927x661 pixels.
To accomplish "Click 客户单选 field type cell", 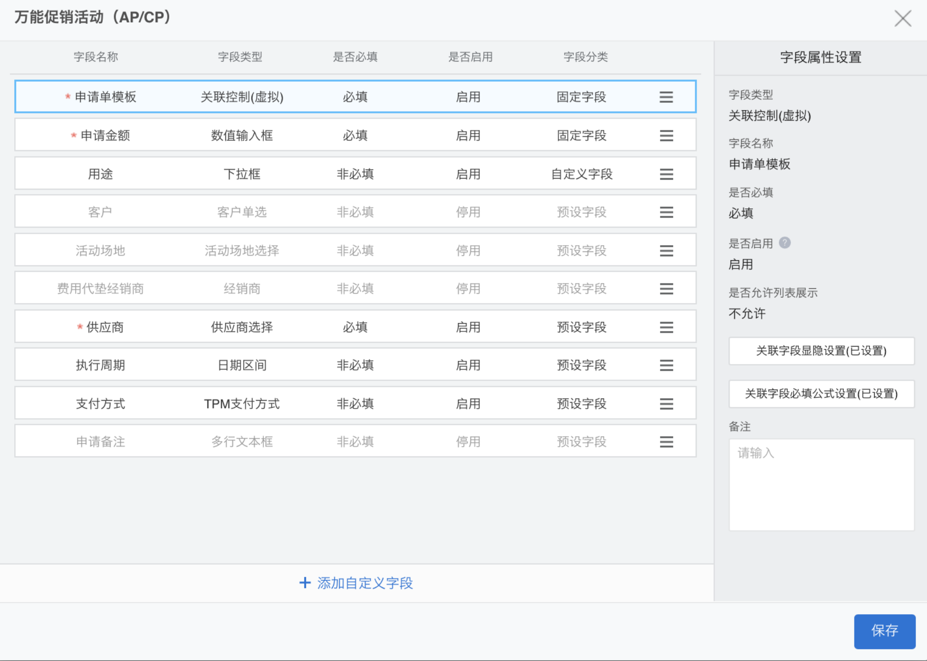I will [x=242, y=212].
